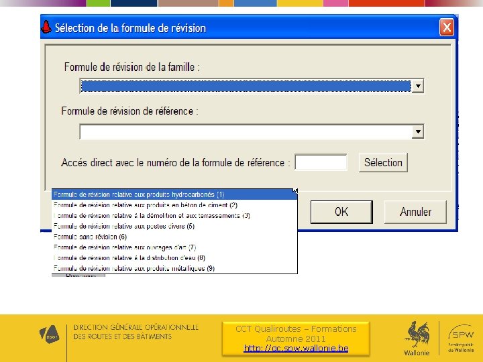This screenshot has width=483, height=362.
Task: Select the highlighted family formula combo box field
Action: click(x=246, y=86)
